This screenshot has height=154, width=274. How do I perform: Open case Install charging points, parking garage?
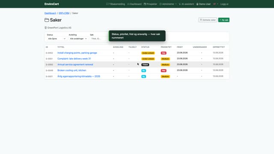point(77,53)
